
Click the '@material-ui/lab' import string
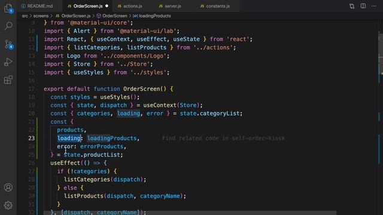point(147,31)
